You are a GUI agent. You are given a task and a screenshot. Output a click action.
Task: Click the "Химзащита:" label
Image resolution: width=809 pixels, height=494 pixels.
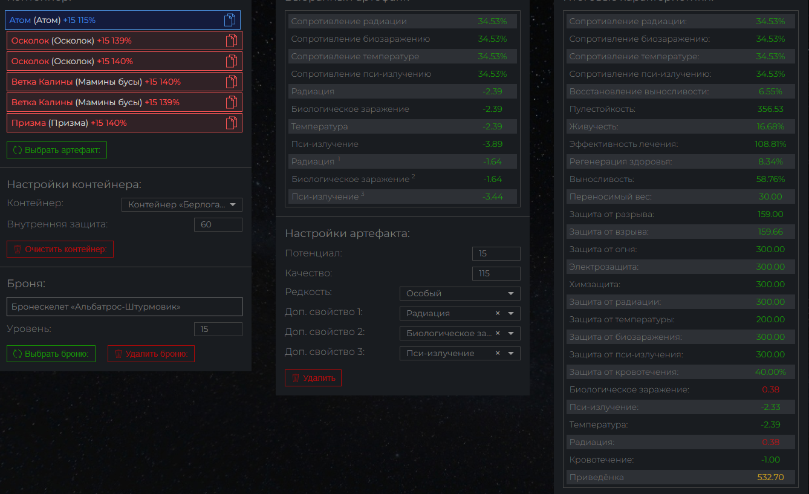(595, 285)
